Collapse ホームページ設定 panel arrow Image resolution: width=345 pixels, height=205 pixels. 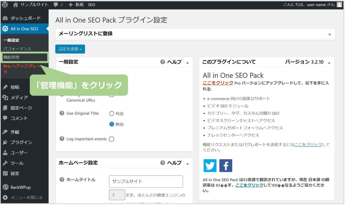pos(188,164)
